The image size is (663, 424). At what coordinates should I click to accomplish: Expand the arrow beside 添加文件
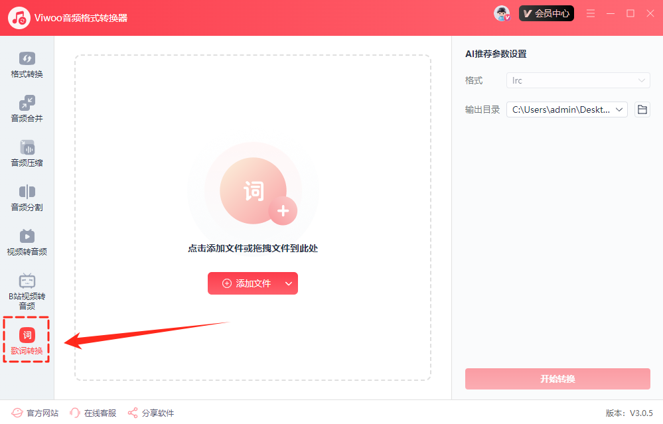(289, 283)
